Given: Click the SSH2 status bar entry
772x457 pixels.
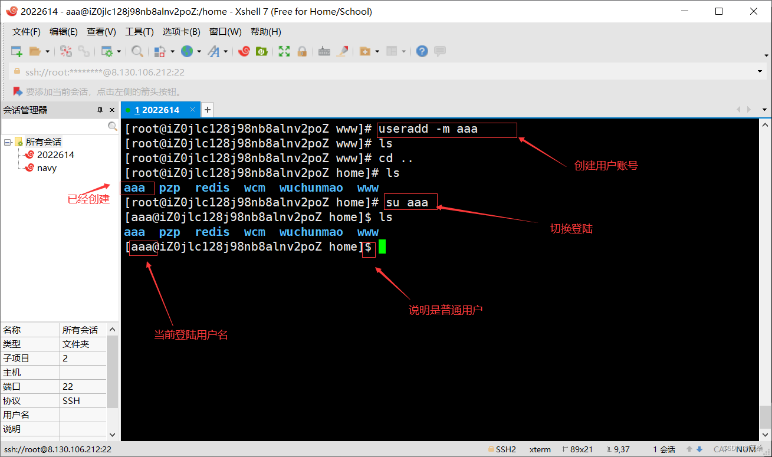Looking at the screenshot, I should (502, 449).
